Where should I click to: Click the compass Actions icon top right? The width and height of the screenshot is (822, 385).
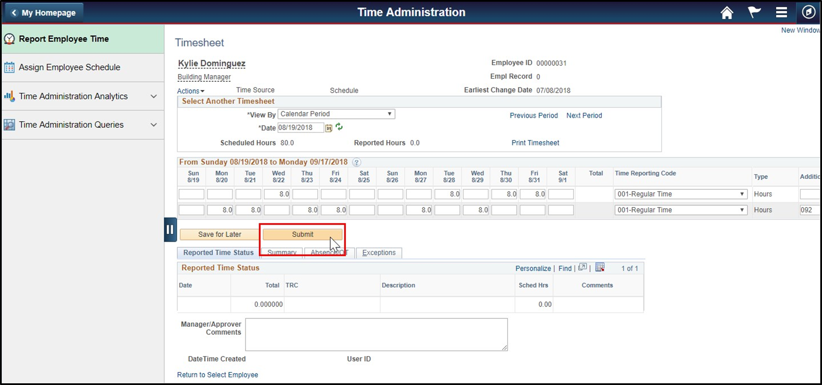tap(809, 12)
